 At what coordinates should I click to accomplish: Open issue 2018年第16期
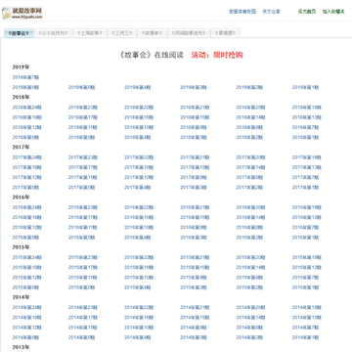coord(139,117)
